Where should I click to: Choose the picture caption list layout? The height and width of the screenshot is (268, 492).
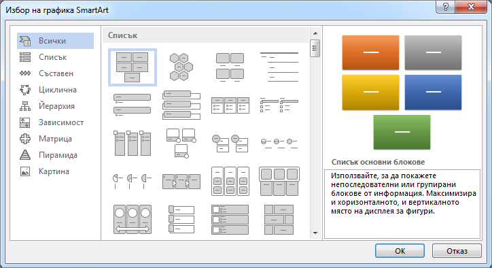pos(230,67)
